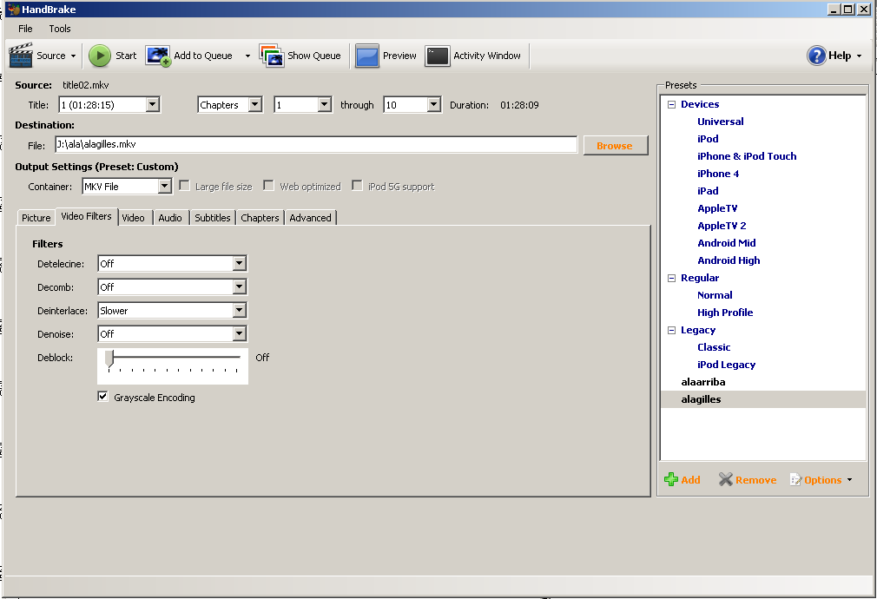
Task: Click the Show Queue icon
Action: coord(272,56)
